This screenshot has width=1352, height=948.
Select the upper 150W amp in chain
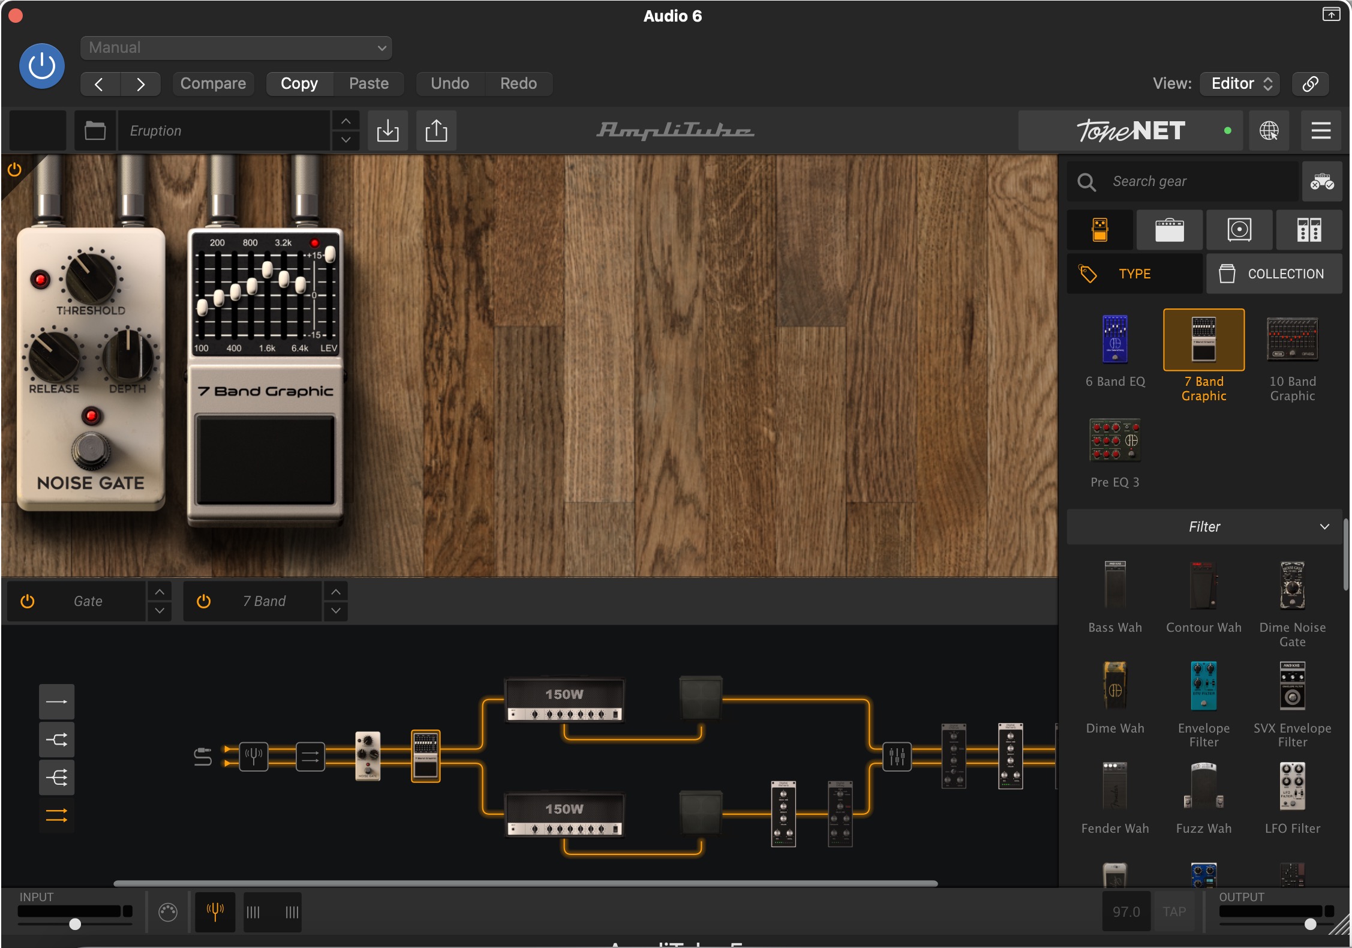564,700
